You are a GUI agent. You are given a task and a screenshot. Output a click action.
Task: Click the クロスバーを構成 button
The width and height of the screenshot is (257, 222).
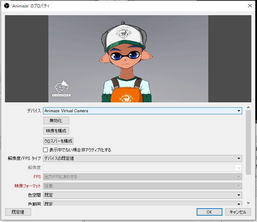coord(58,141)
